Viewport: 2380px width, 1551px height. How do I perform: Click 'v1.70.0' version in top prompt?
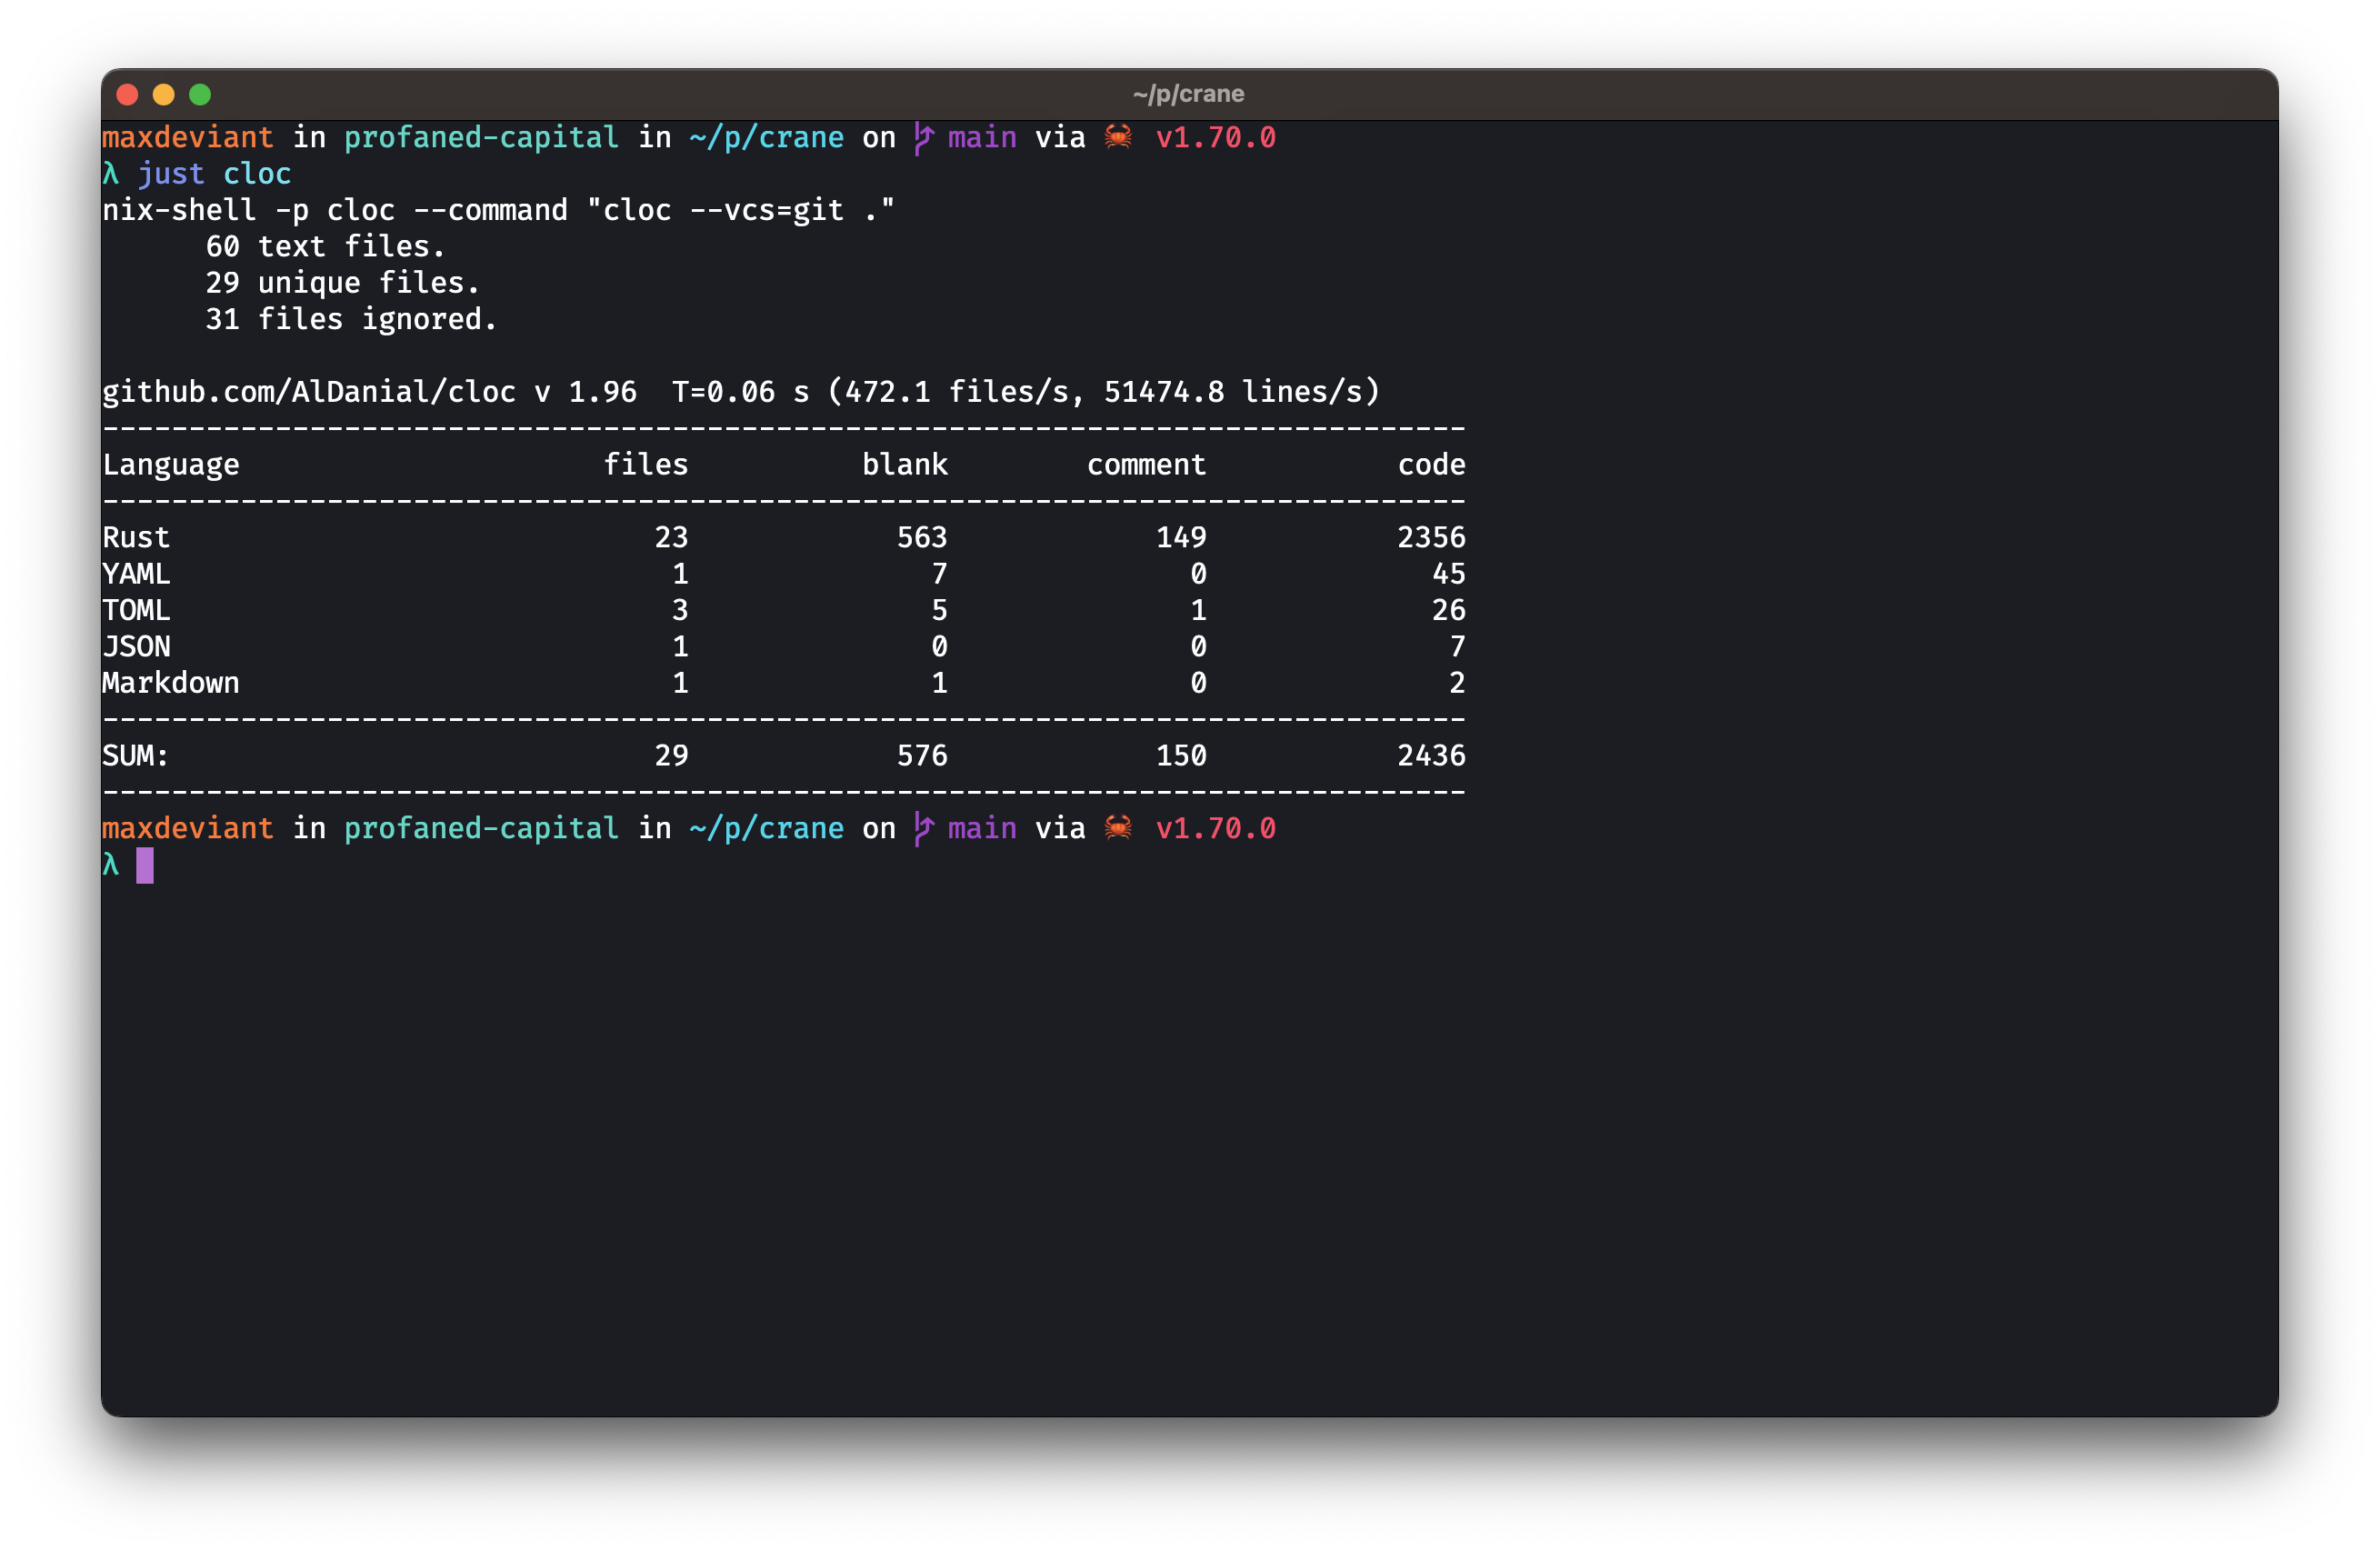point(1216,137)
